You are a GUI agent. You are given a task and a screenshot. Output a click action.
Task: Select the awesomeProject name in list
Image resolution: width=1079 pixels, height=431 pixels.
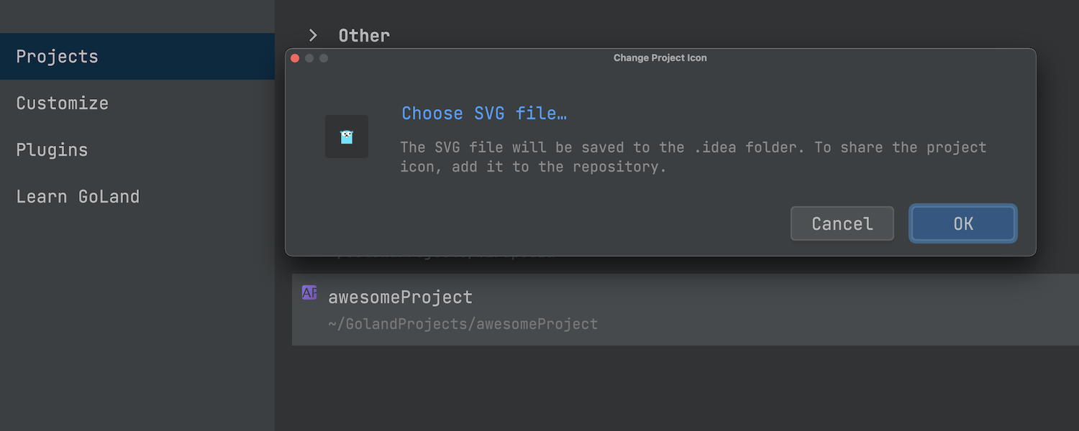pyautogui.click(x=400, y=297)
